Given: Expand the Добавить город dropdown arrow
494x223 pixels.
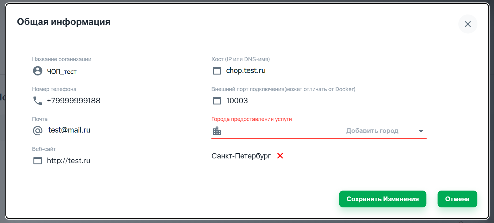Looking at the screenshot, I should pos(421,131).
